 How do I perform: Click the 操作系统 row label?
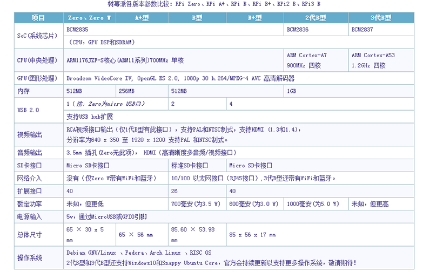(x=39, y=258)
